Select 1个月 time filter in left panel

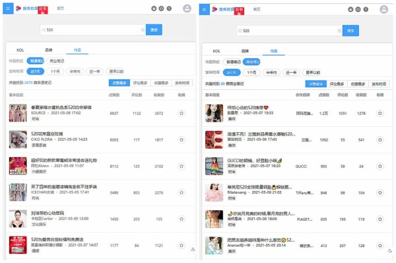coord(55,71)
